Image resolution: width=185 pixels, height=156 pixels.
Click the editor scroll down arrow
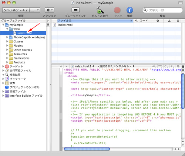[183, 145]
